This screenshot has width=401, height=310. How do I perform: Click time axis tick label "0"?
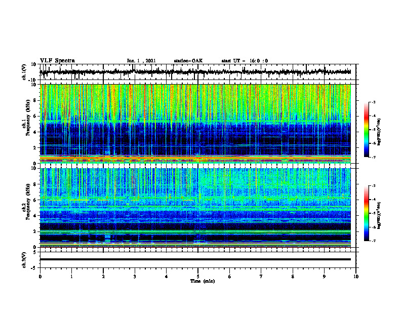(x=40, y=277)
